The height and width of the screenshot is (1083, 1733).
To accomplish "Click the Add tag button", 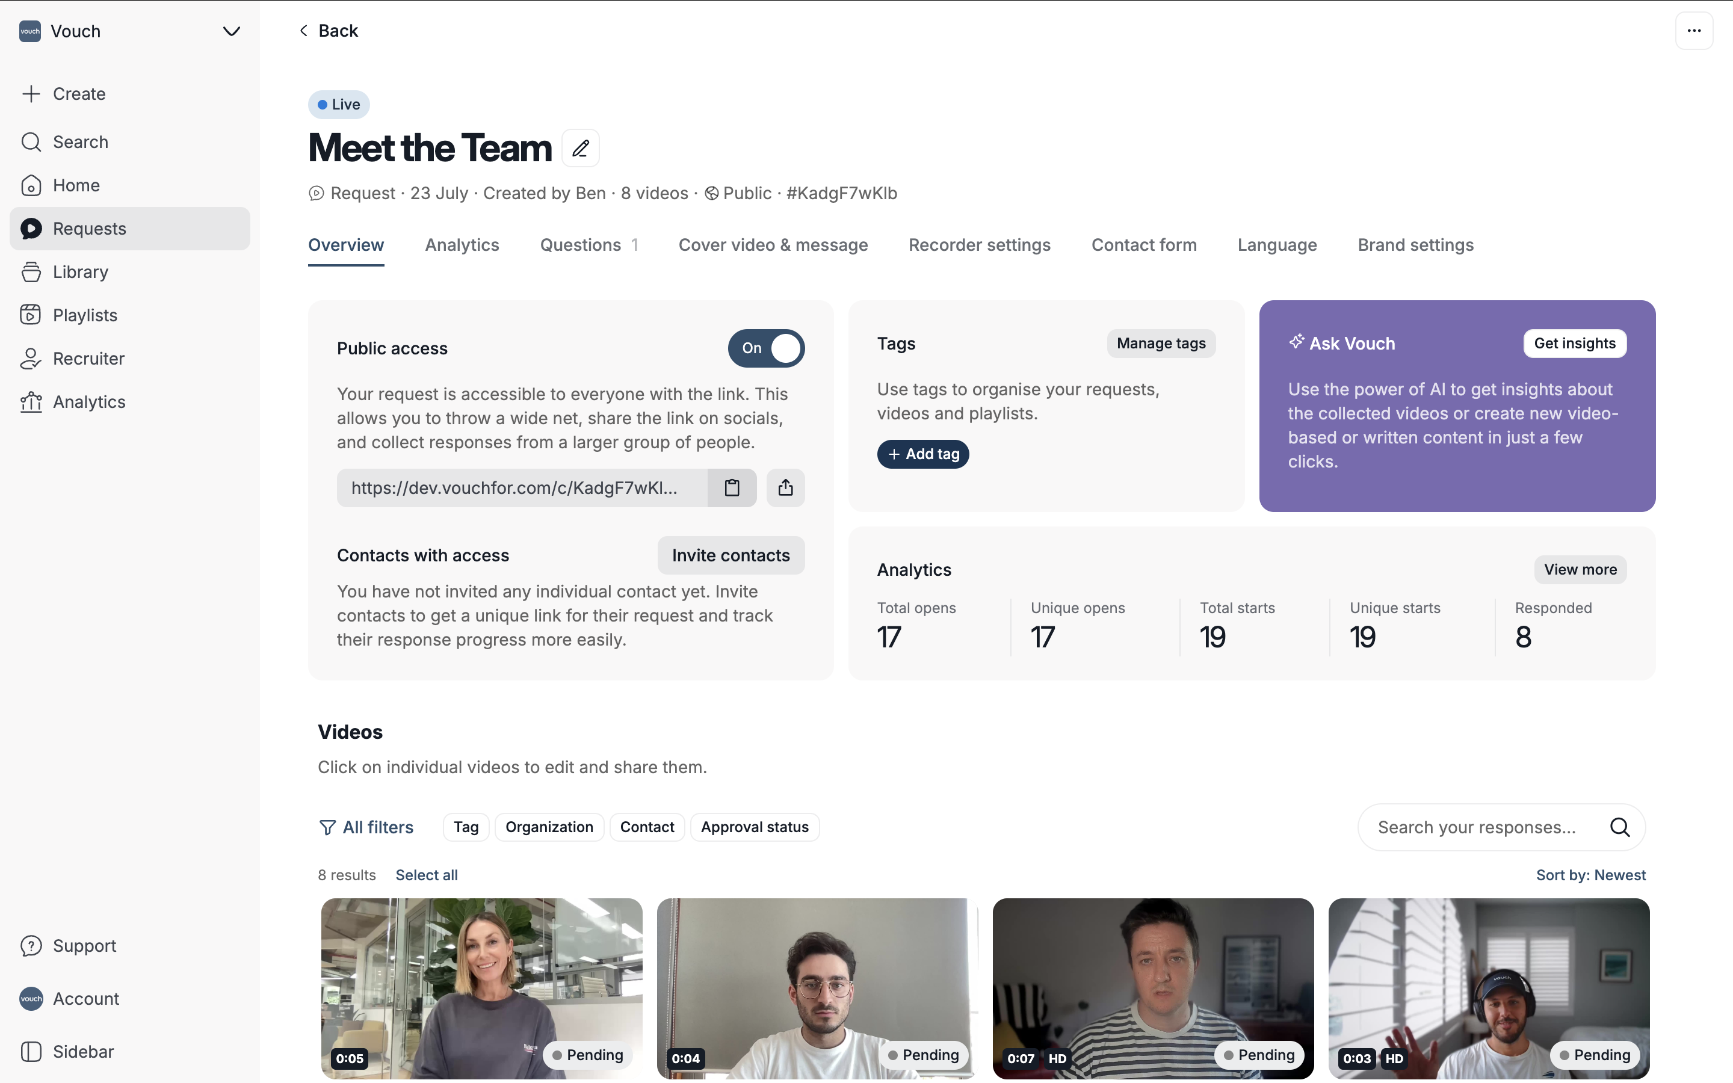I will point(923,454).
